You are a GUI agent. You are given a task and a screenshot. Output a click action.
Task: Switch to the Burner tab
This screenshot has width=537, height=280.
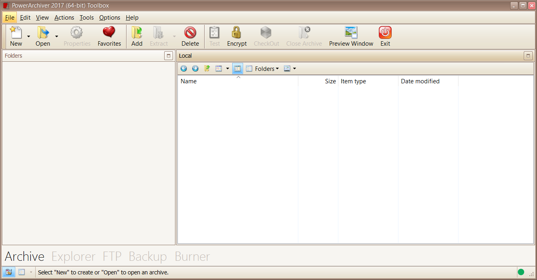(x=192, y=256)
